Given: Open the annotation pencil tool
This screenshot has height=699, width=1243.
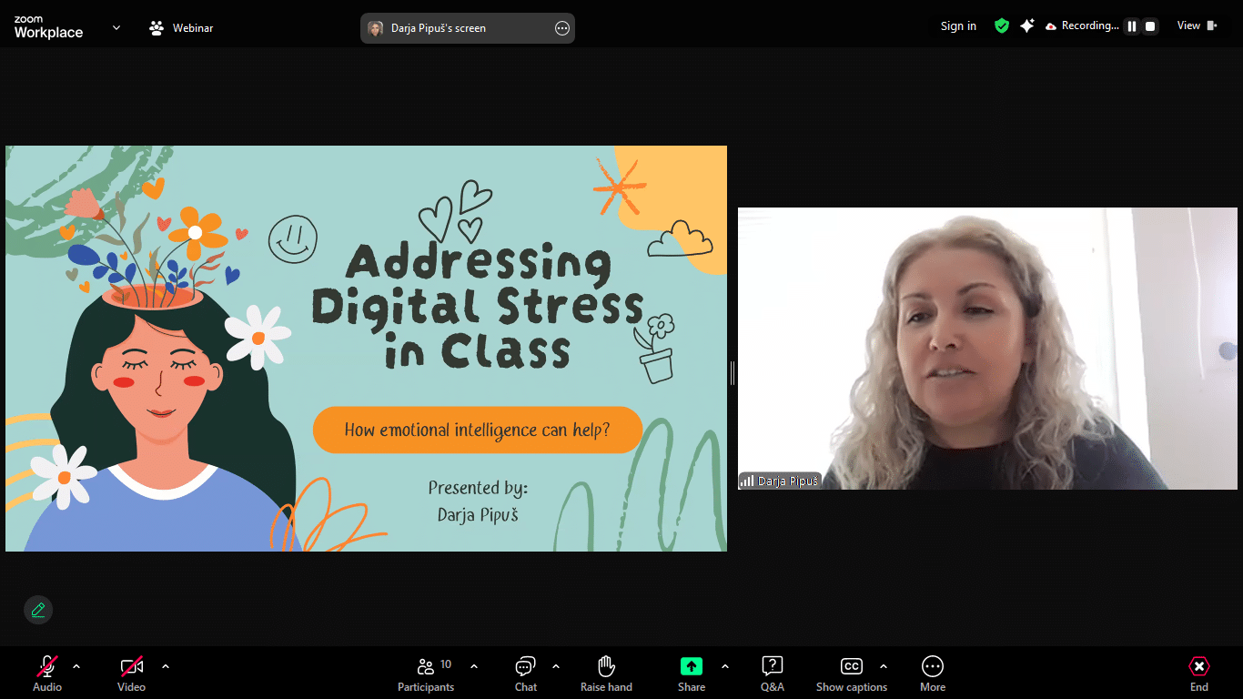Looking at the screenshot, I should click(x=38, y=610).
